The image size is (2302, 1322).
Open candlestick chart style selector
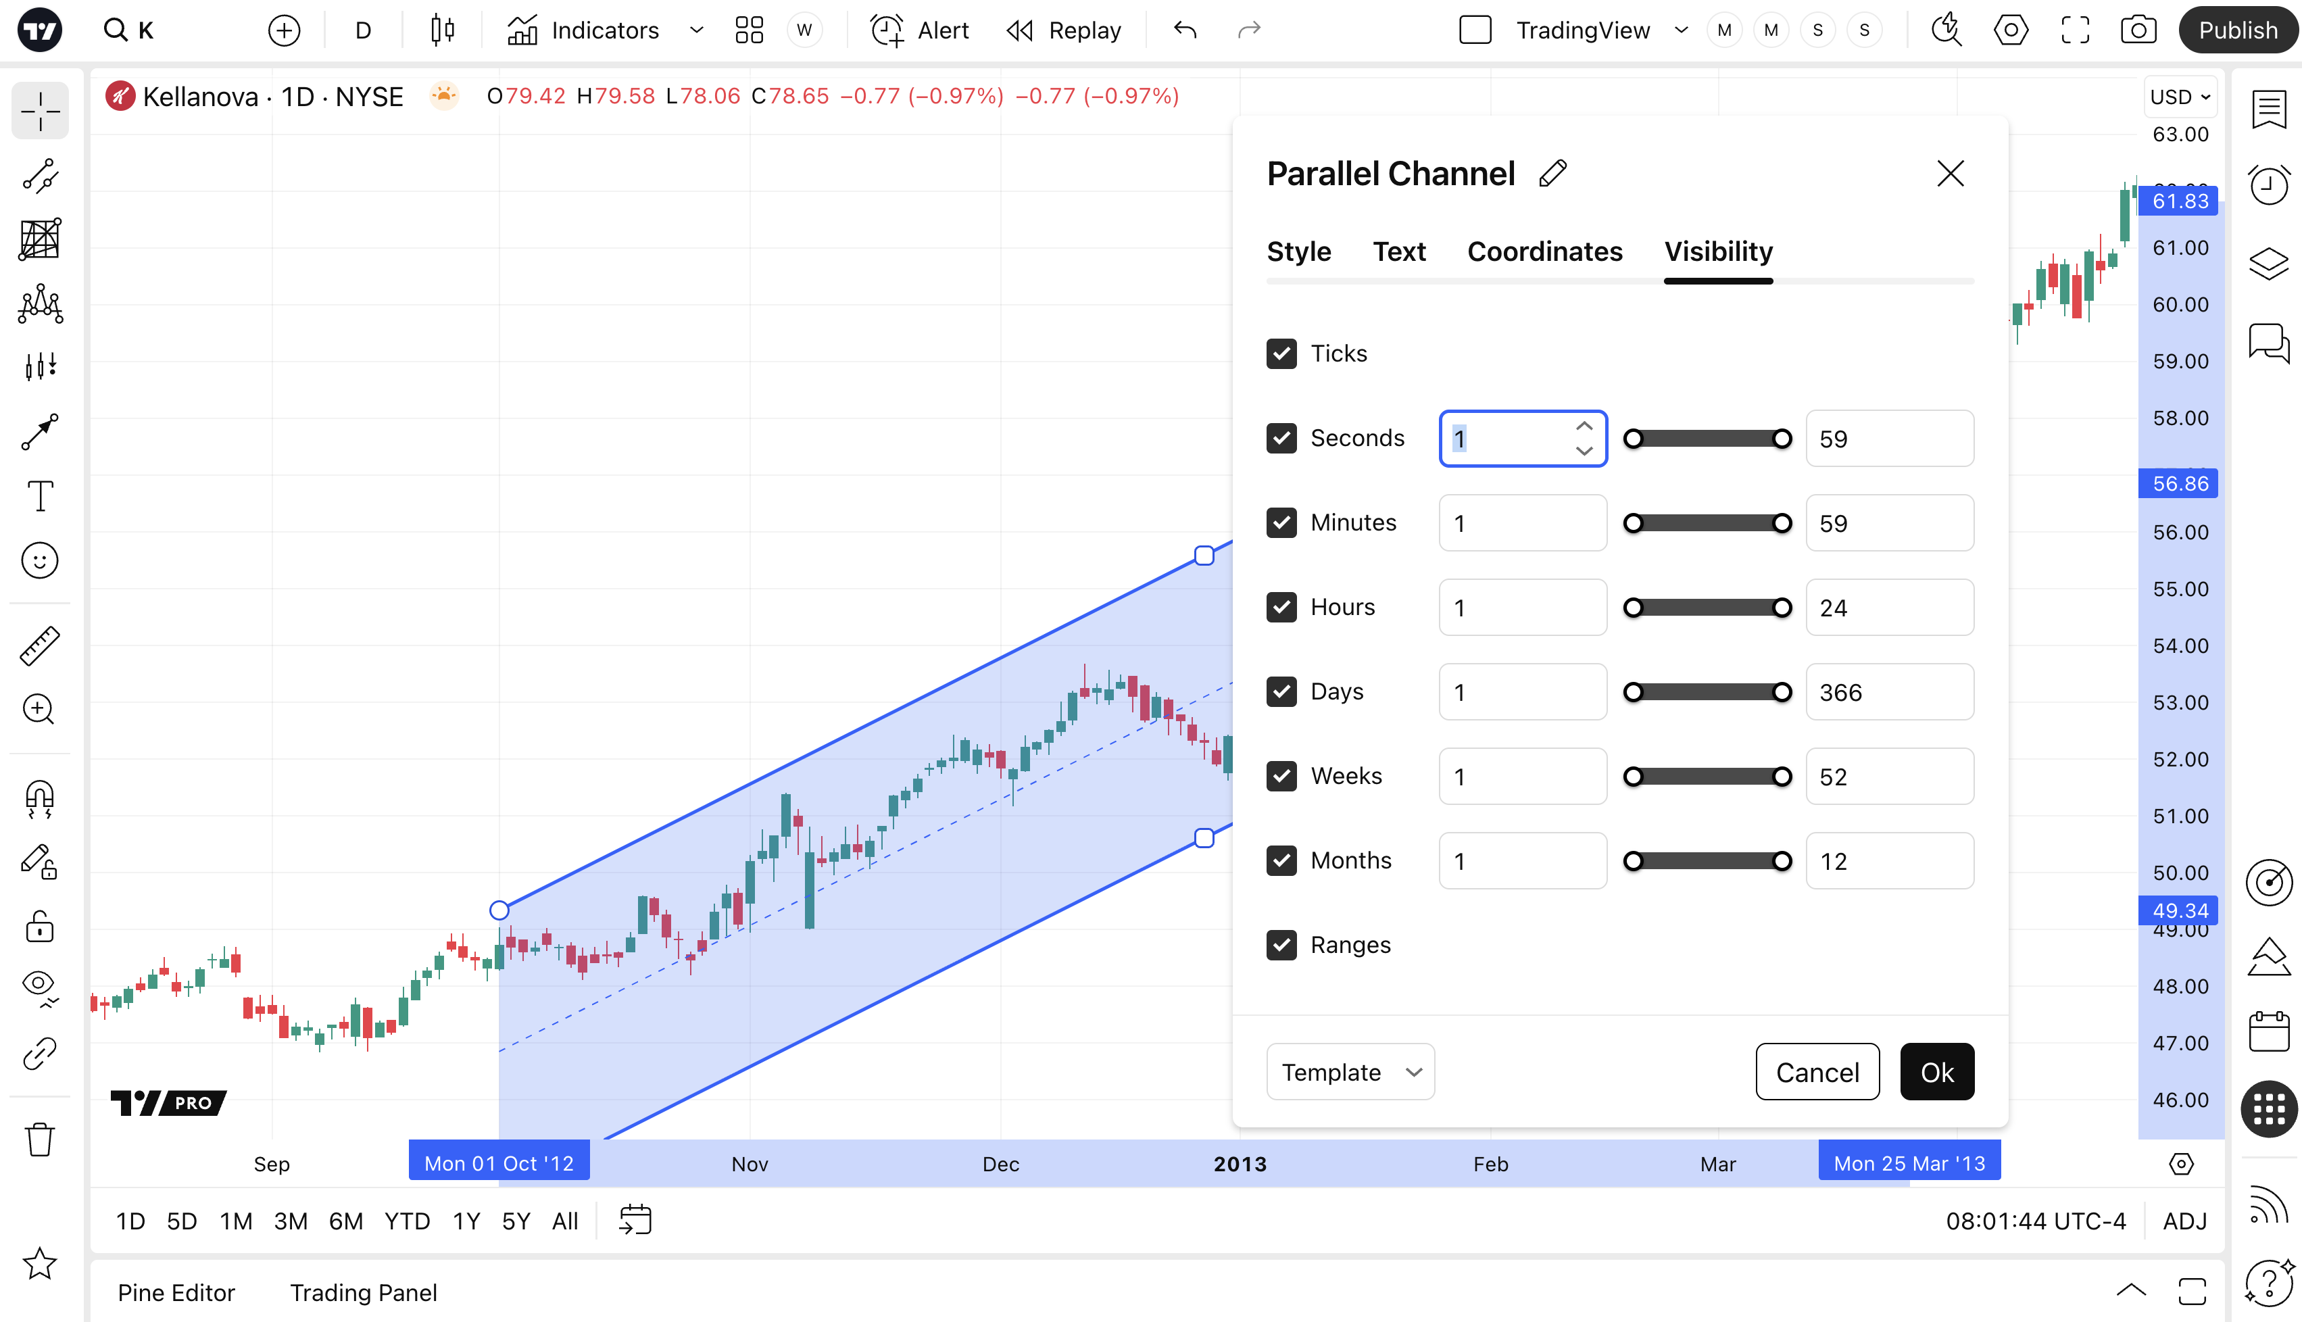click(x=442, y=31)
